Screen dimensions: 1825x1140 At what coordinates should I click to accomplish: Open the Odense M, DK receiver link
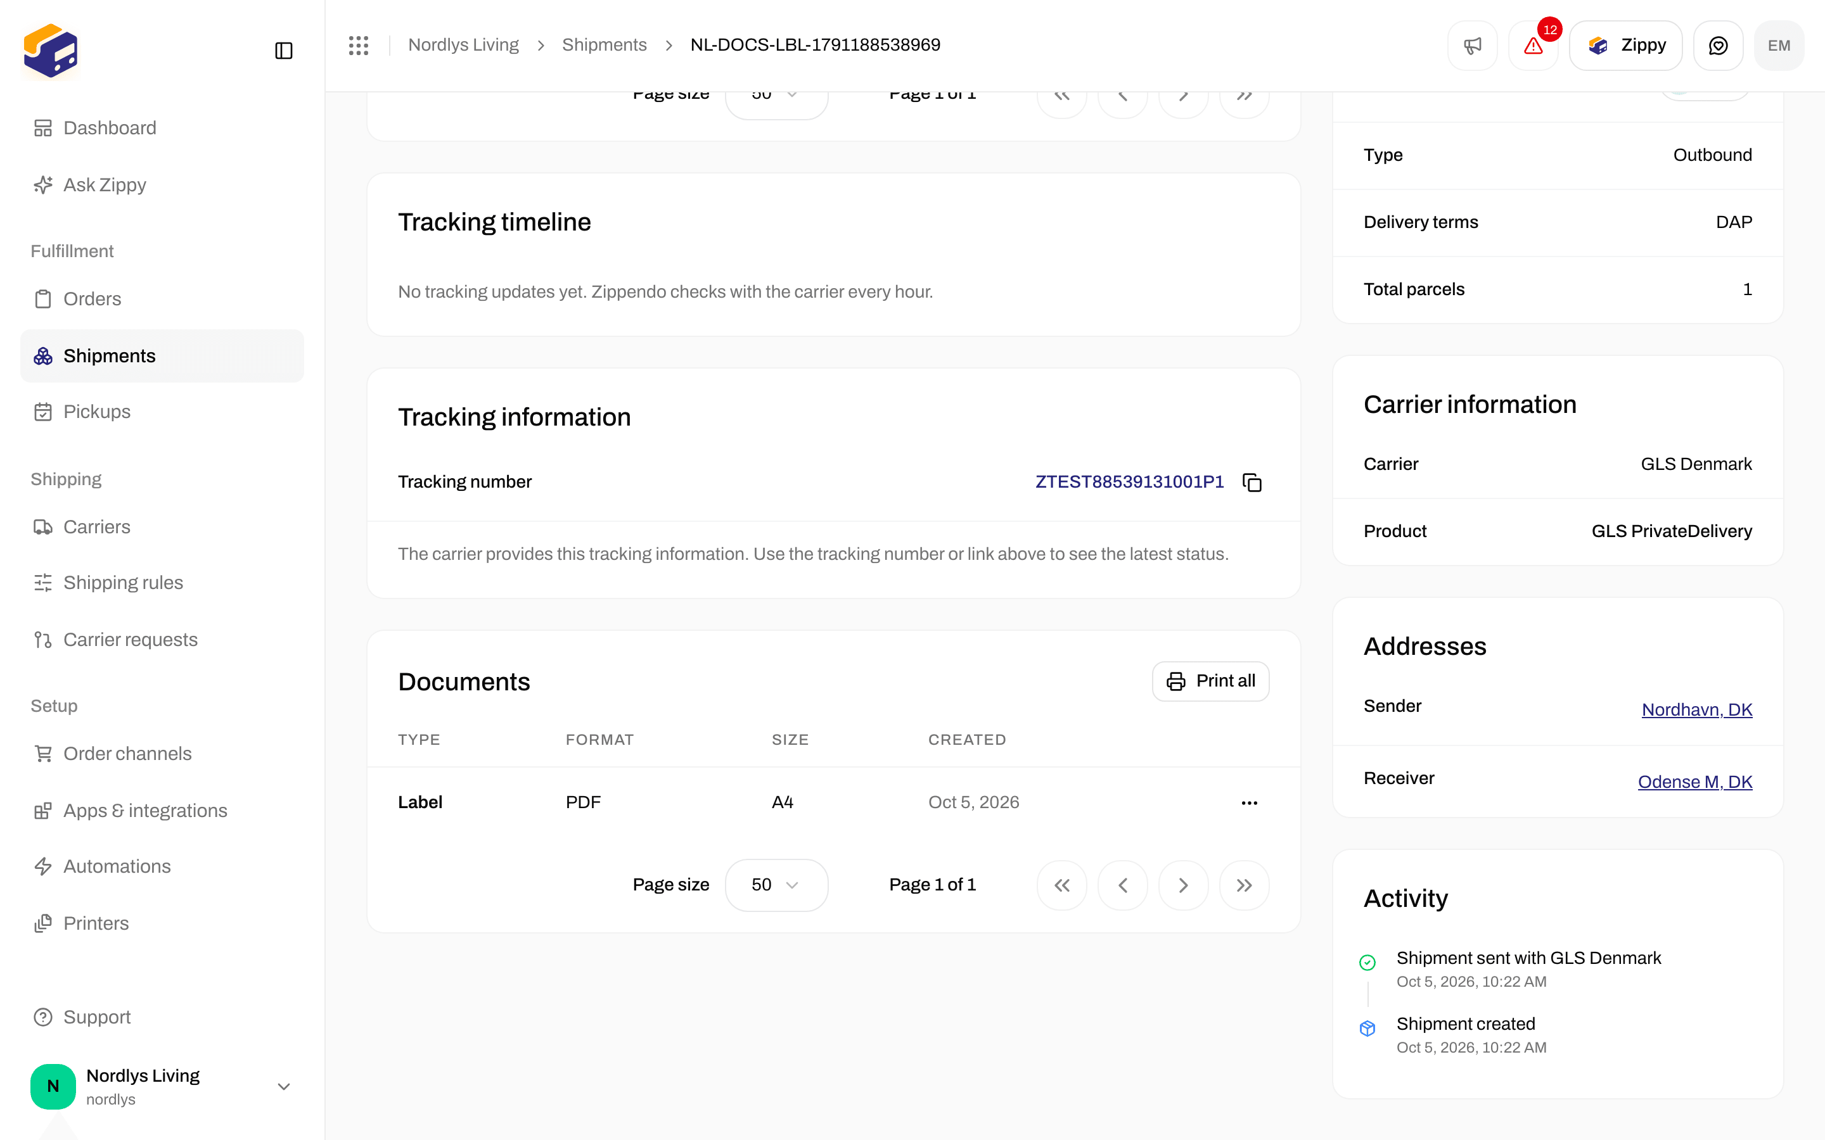pyautogui.click(x=1694, y=782)
